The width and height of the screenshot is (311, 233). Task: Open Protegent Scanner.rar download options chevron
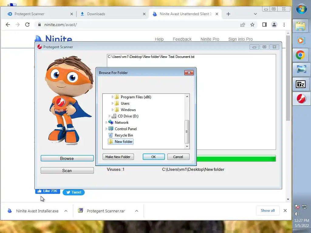click(137, 211)
